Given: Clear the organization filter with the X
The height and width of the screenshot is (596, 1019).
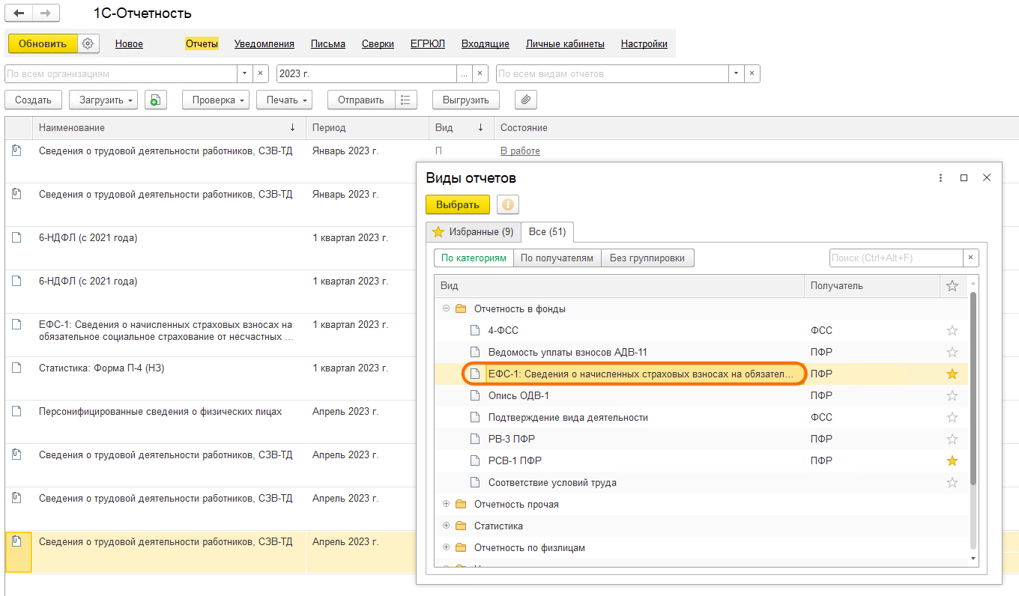Looking at the screenshot, I should (260, 73).
